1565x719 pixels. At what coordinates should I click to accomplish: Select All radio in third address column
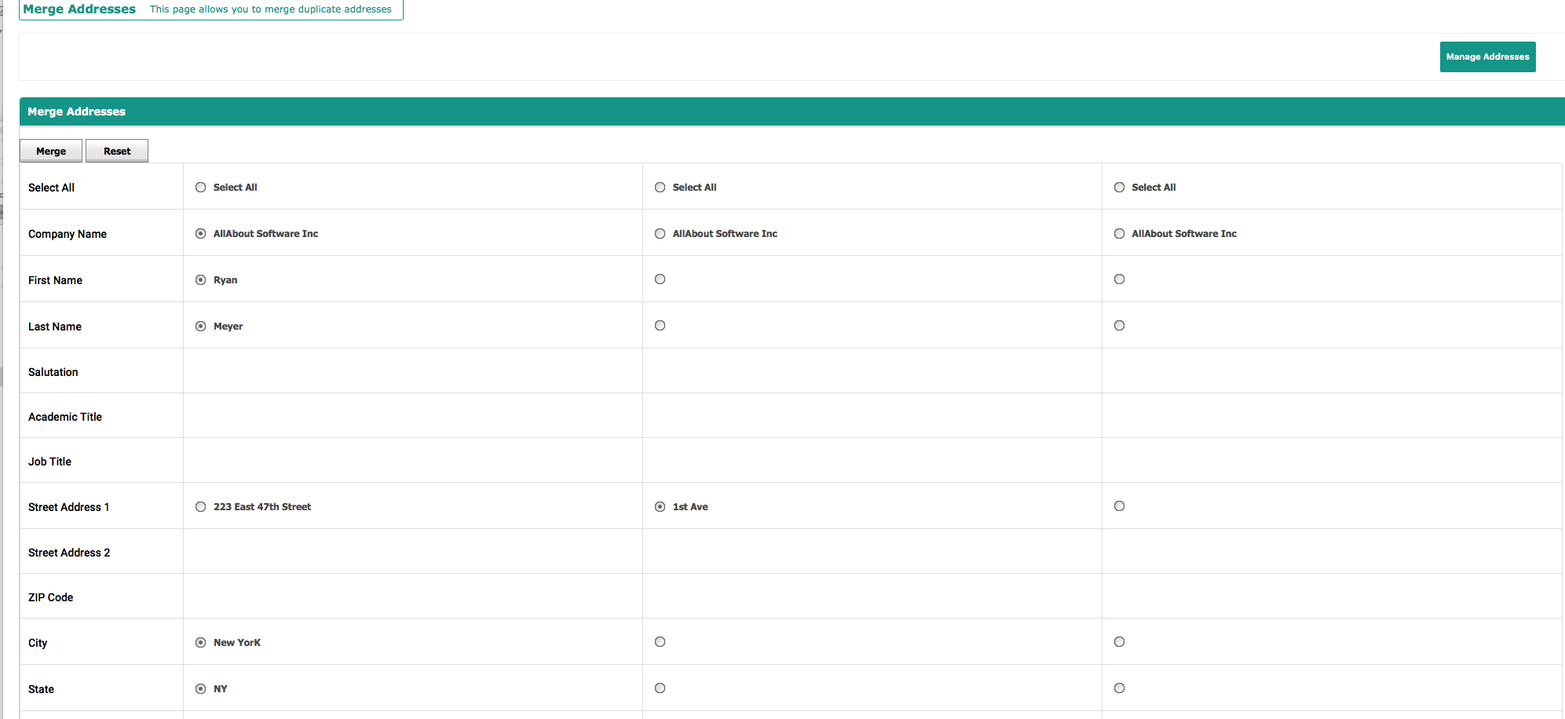1120,188
